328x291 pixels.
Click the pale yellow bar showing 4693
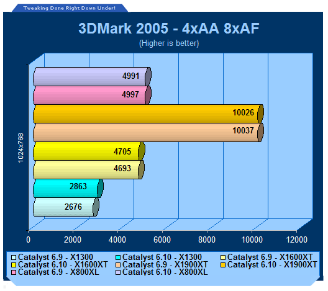[x=89, y=170]
